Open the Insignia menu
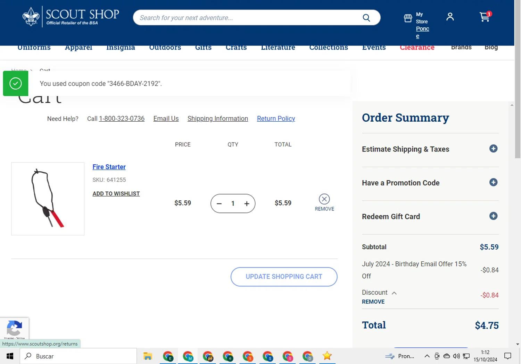This screenshot has height=364, width=521. point(121,47)
